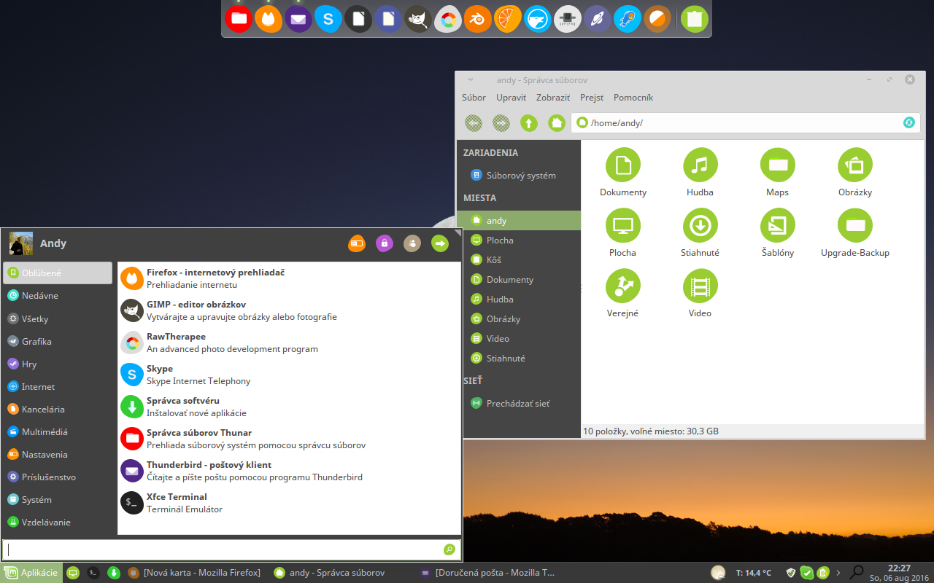Open the Pomocník menu
934x583 pixels.
(x=633, y=98)
